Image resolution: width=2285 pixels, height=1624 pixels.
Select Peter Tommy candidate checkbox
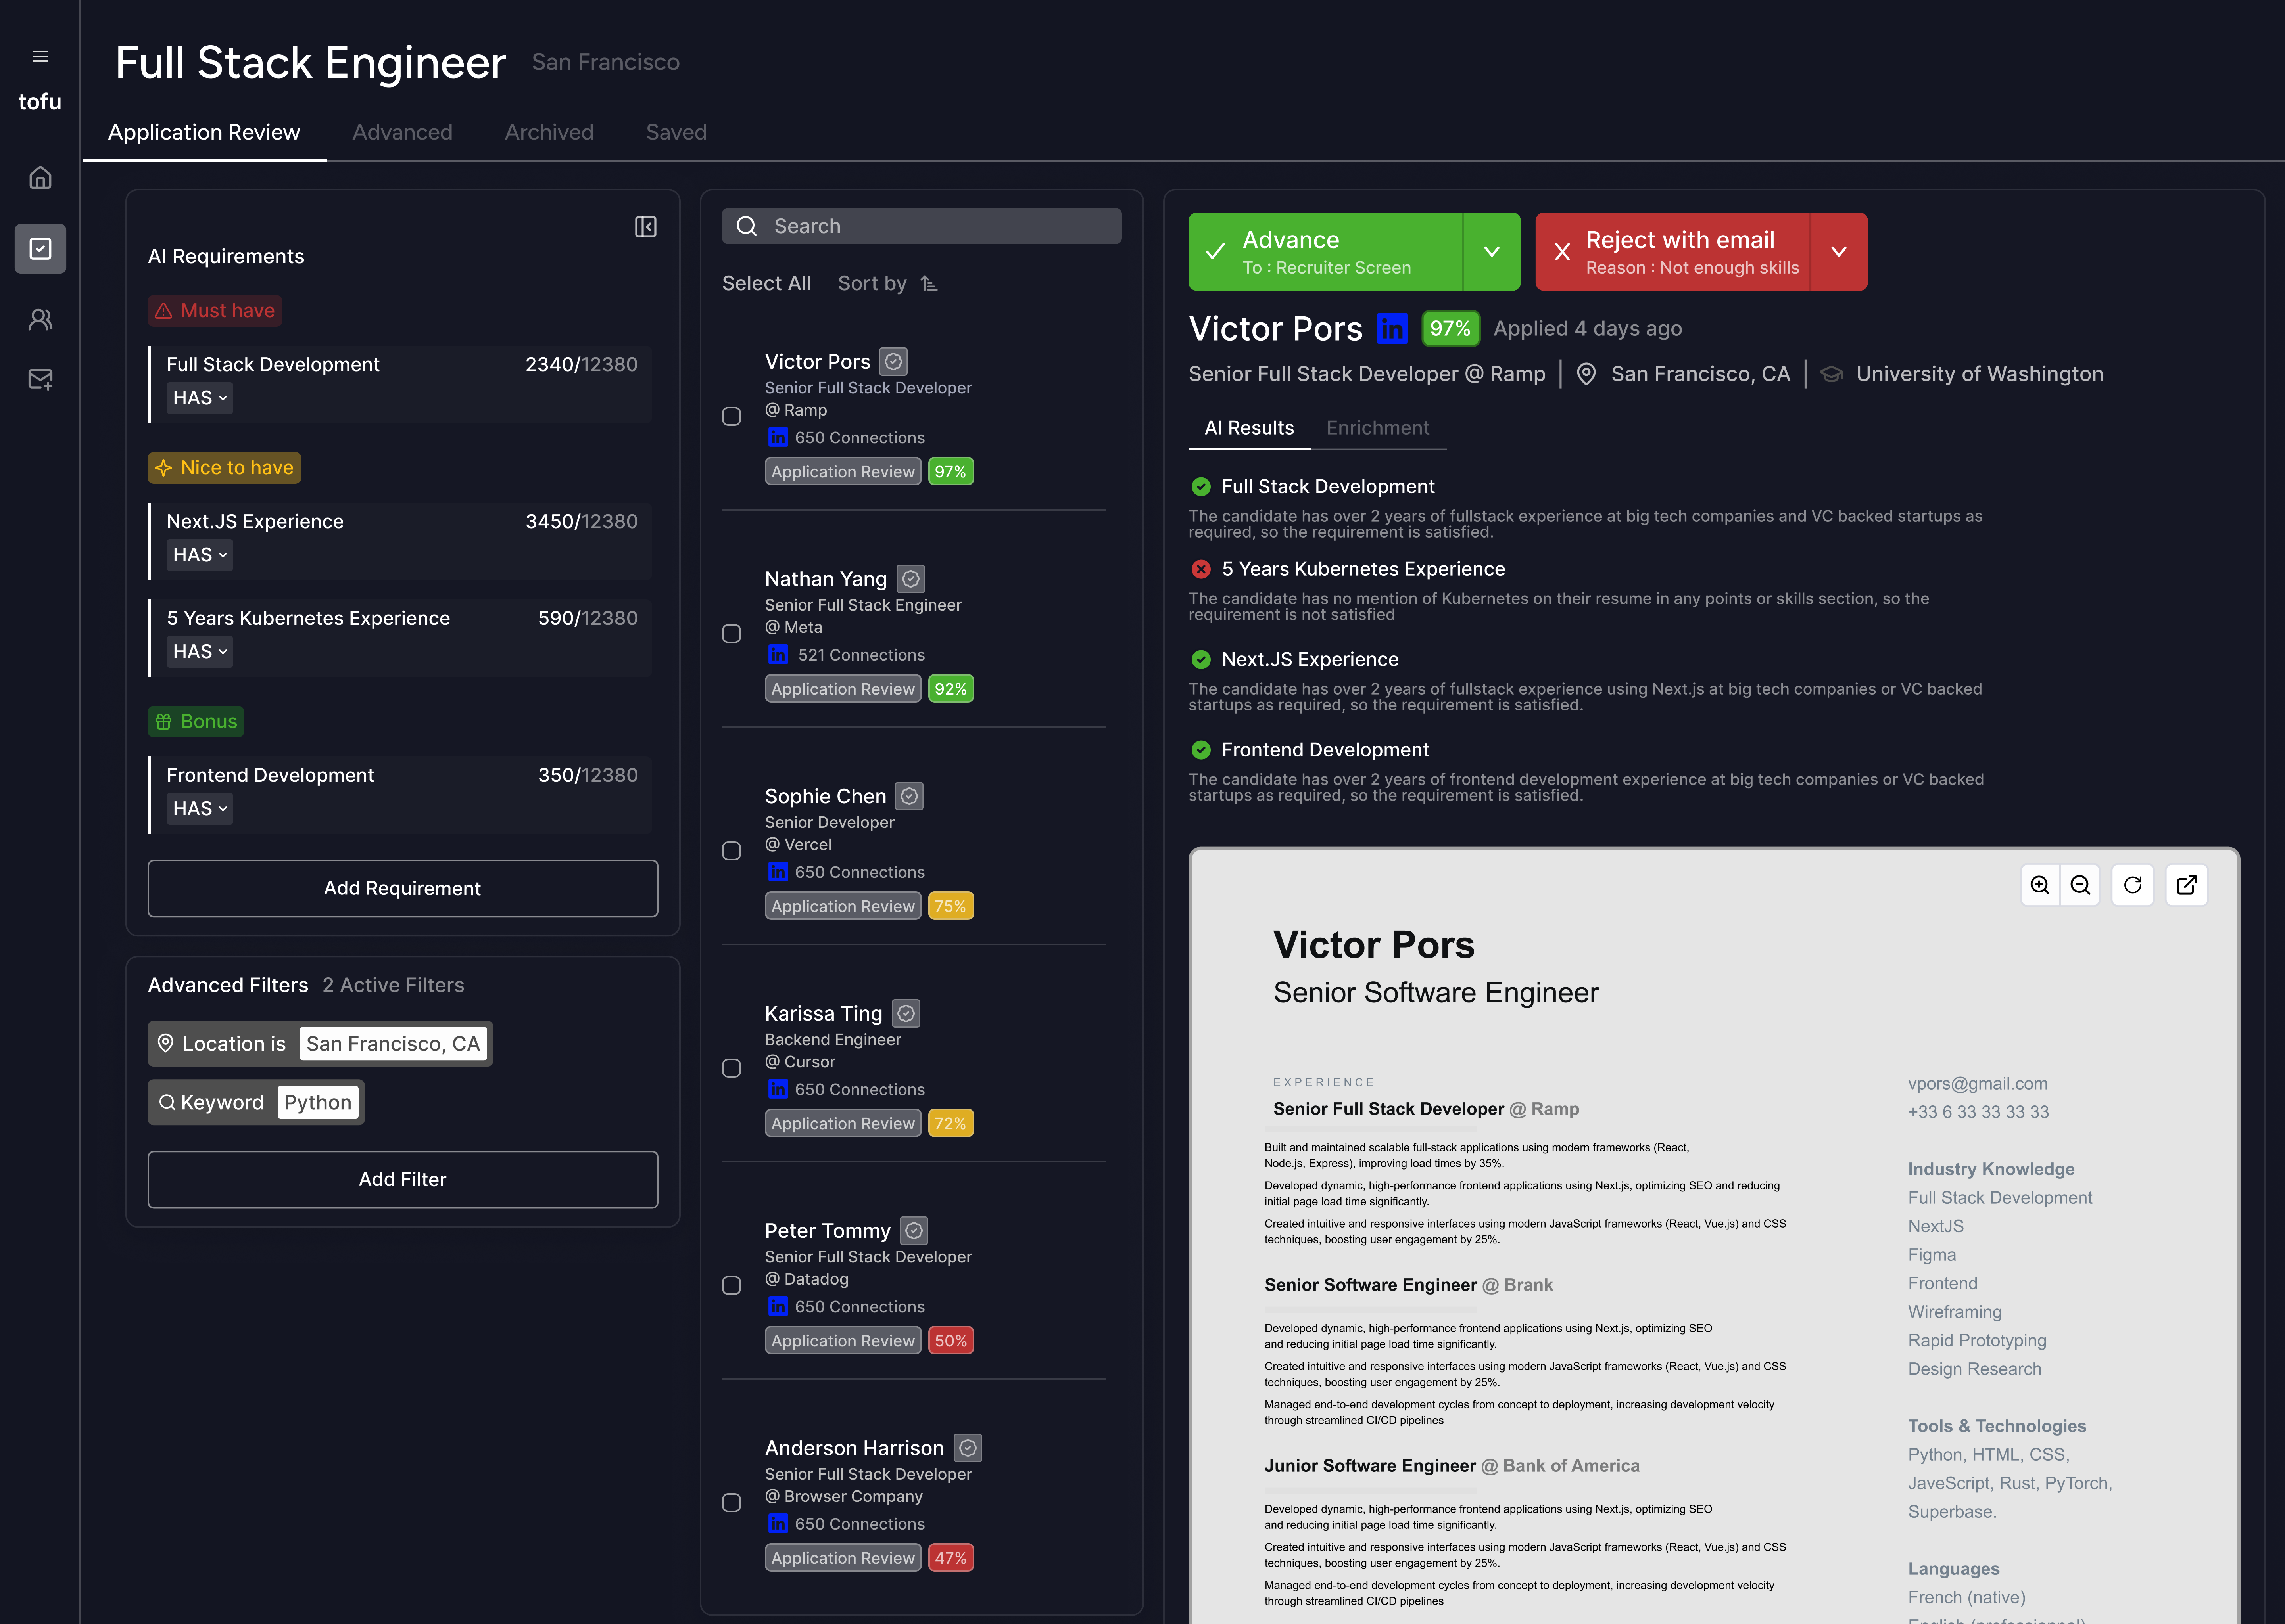click(732, 1285)
